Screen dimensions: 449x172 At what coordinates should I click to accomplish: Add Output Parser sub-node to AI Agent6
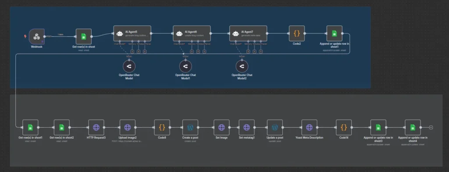[x=204, y=52]
